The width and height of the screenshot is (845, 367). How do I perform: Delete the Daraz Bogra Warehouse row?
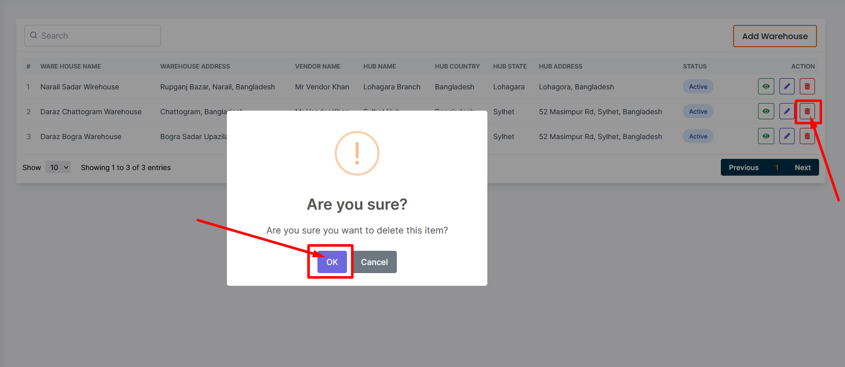[807, 137]
